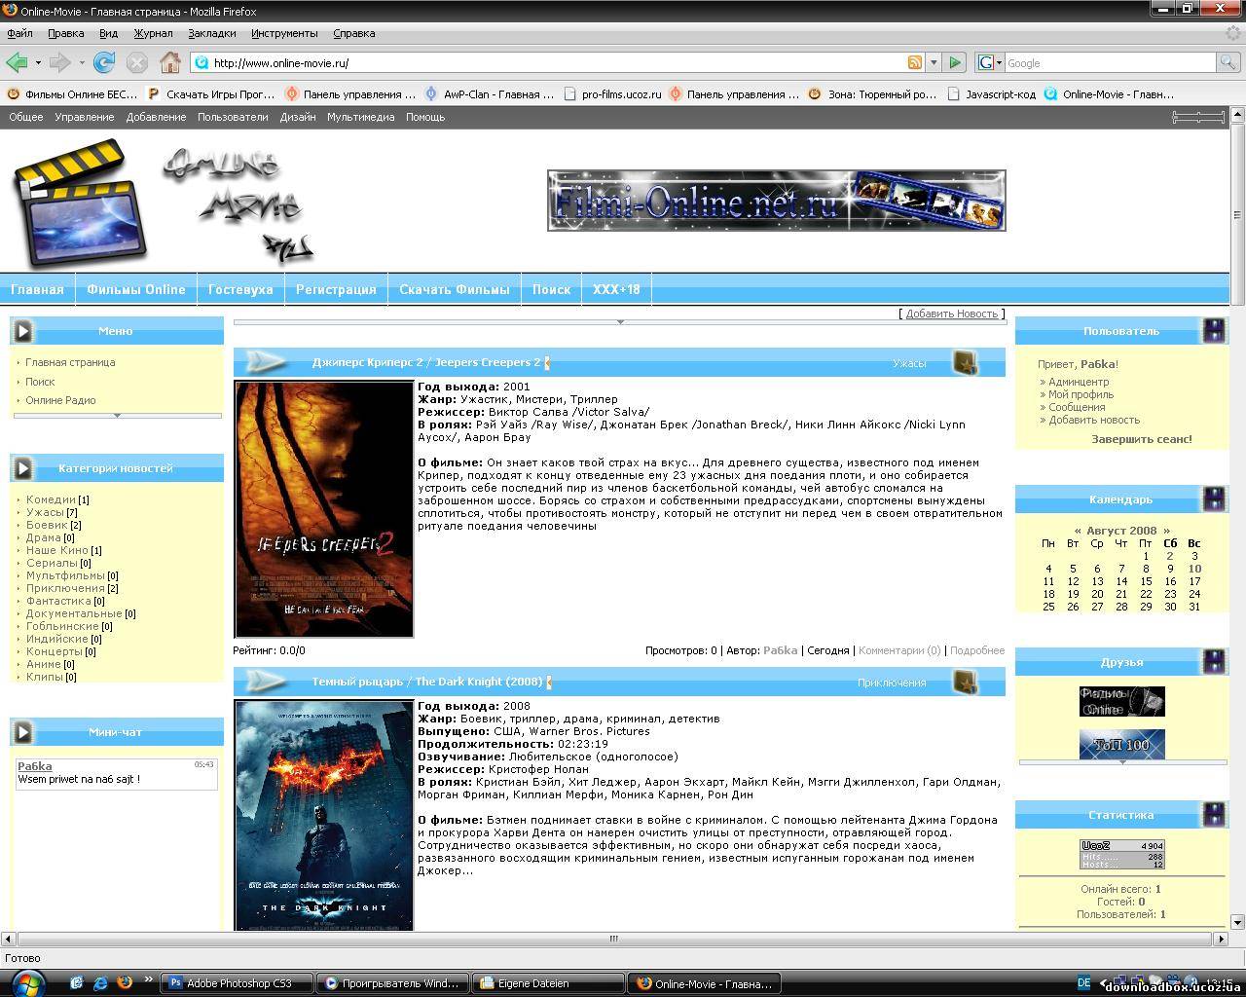Open the Дизайн admin bar menu
Image resolution: width=1246 pixels, height=997 pixels.
[x=298, y=117]
